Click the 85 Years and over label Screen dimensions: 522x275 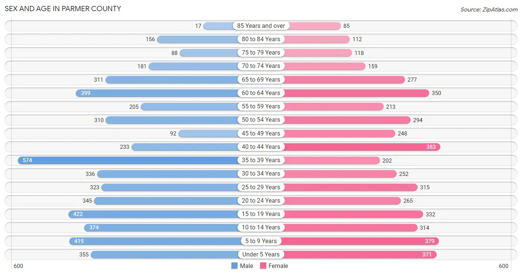pyautogui.click(x=261, y=26)
